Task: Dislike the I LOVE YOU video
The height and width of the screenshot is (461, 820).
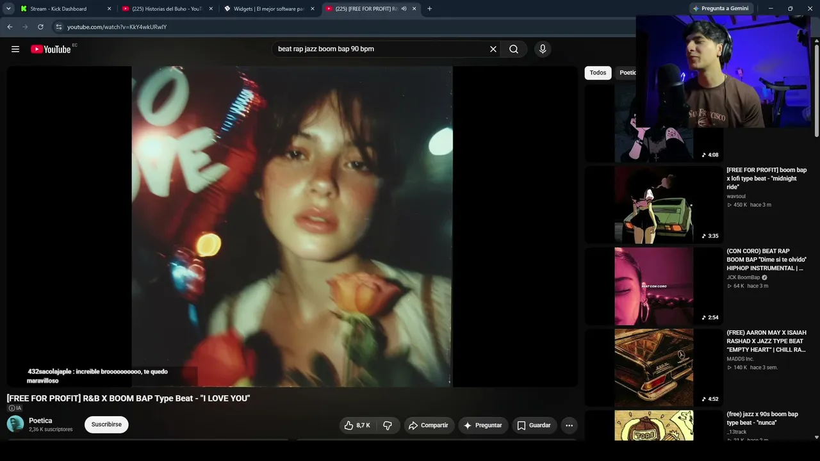Action: 388,425
